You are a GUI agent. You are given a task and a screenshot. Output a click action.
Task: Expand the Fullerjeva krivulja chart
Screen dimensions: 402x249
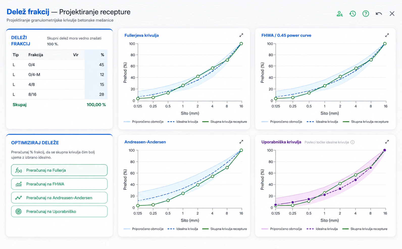click(241, 35)
